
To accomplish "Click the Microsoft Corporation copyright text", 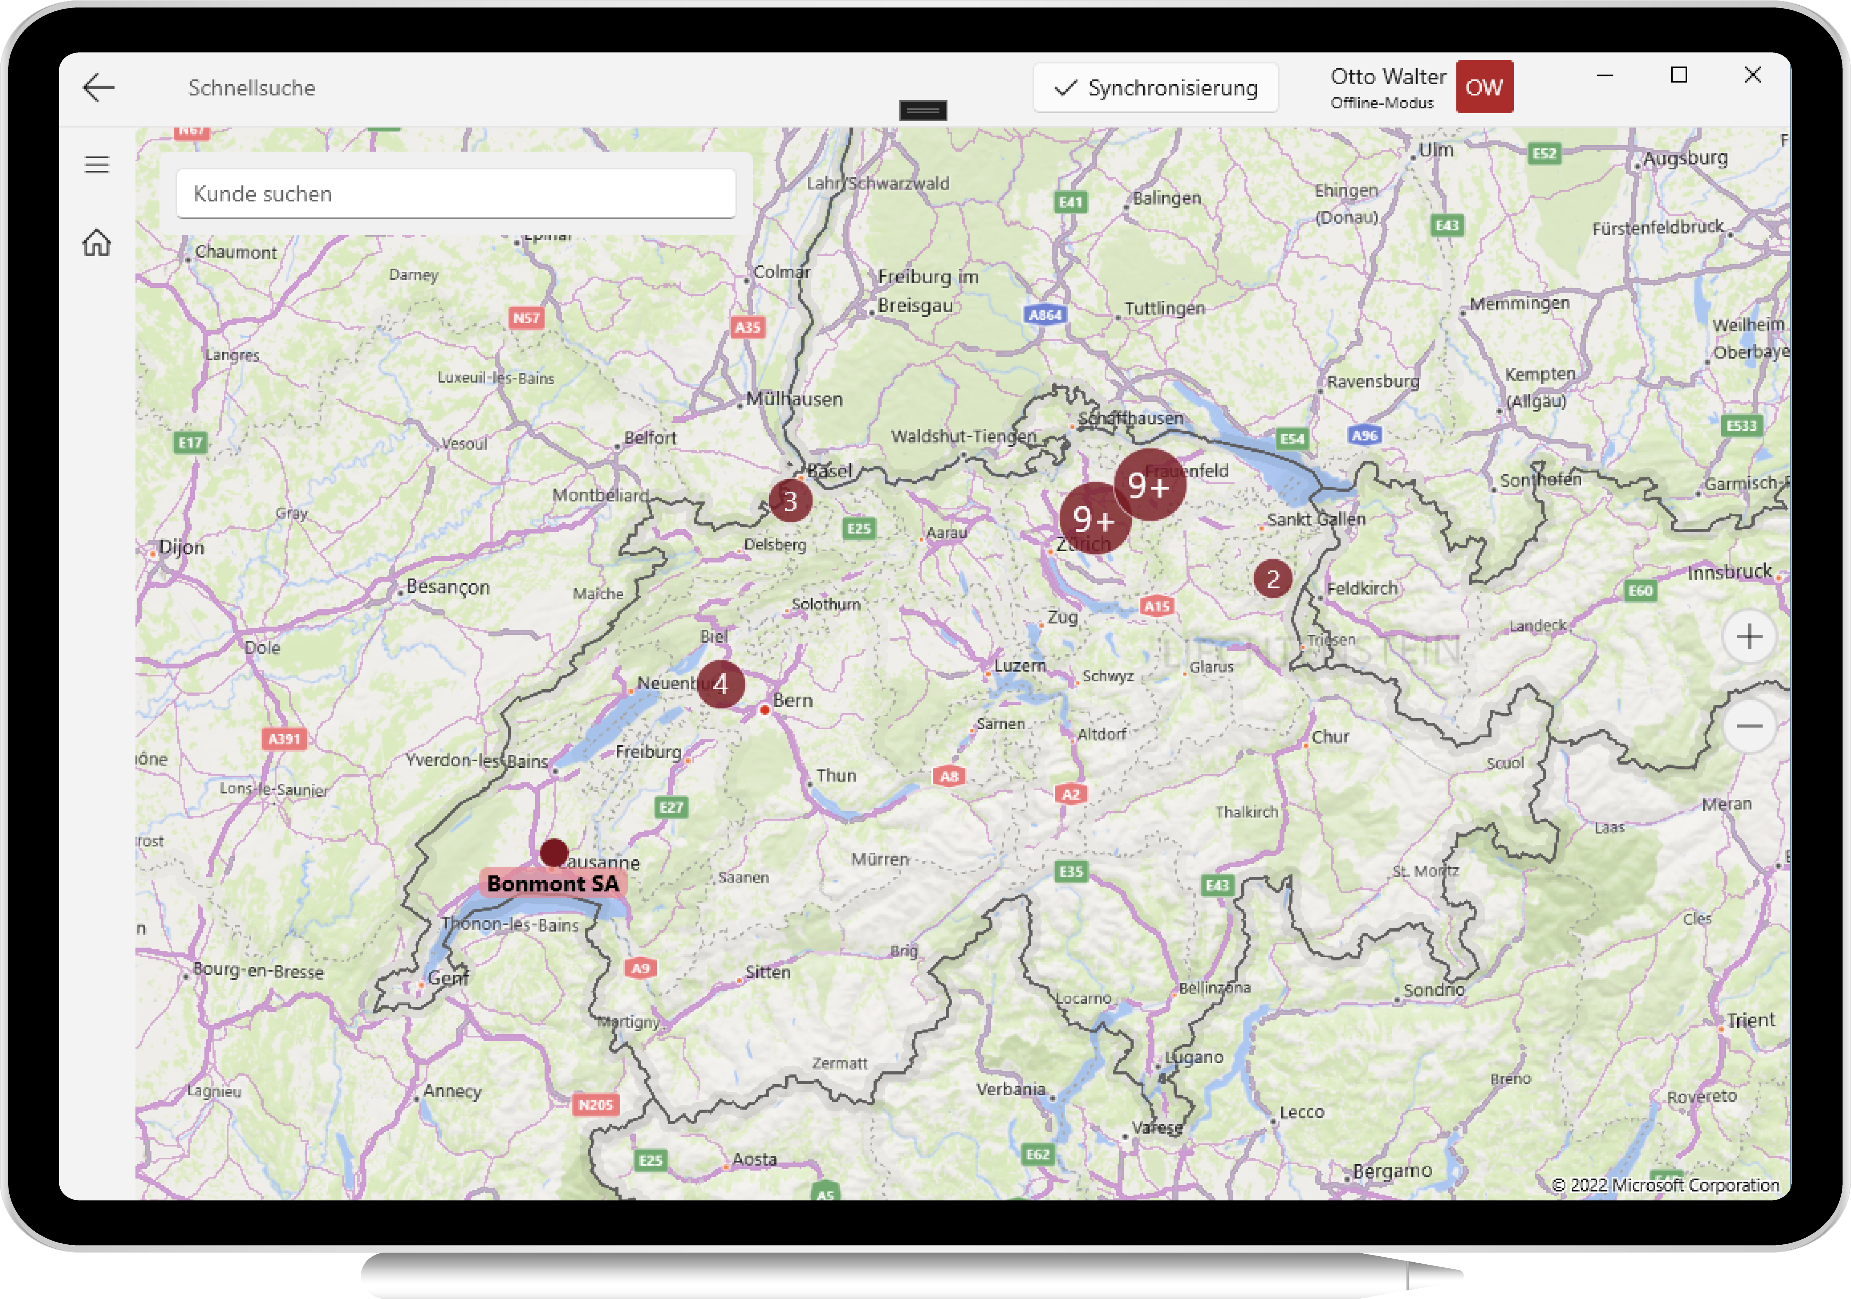I will point(1665,1184).
